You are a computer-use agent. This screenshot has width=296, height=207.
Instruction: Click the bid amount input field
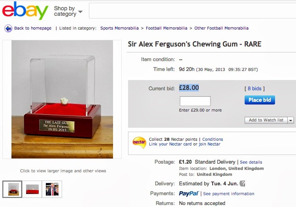click(195, 101)
